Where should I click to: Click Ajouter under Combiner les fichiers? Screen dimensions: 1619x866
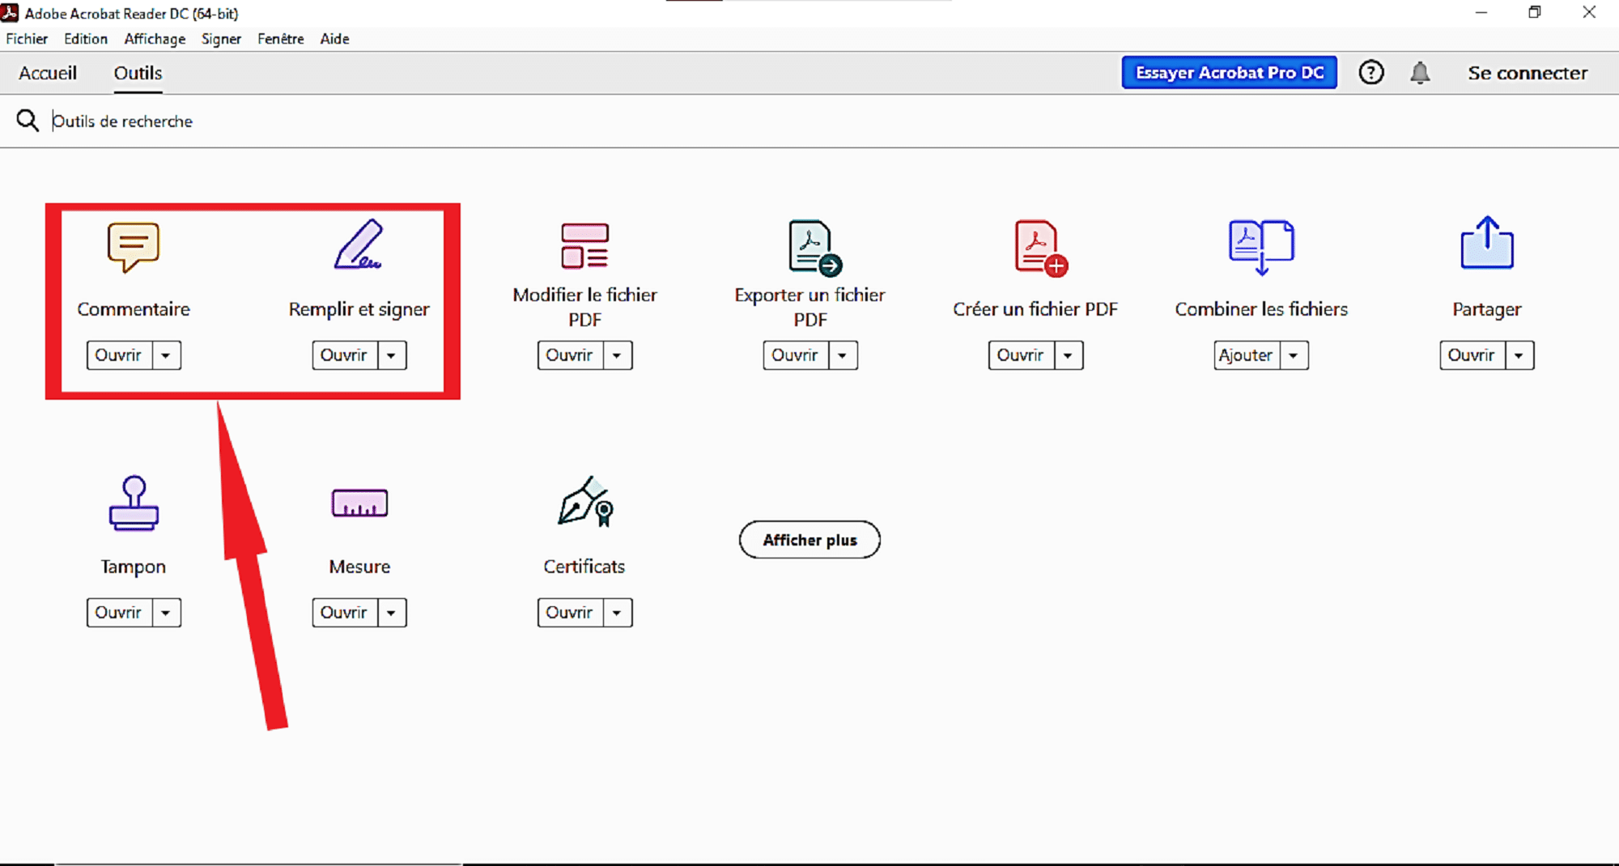pyautogui.click(x=1247, y=355)
